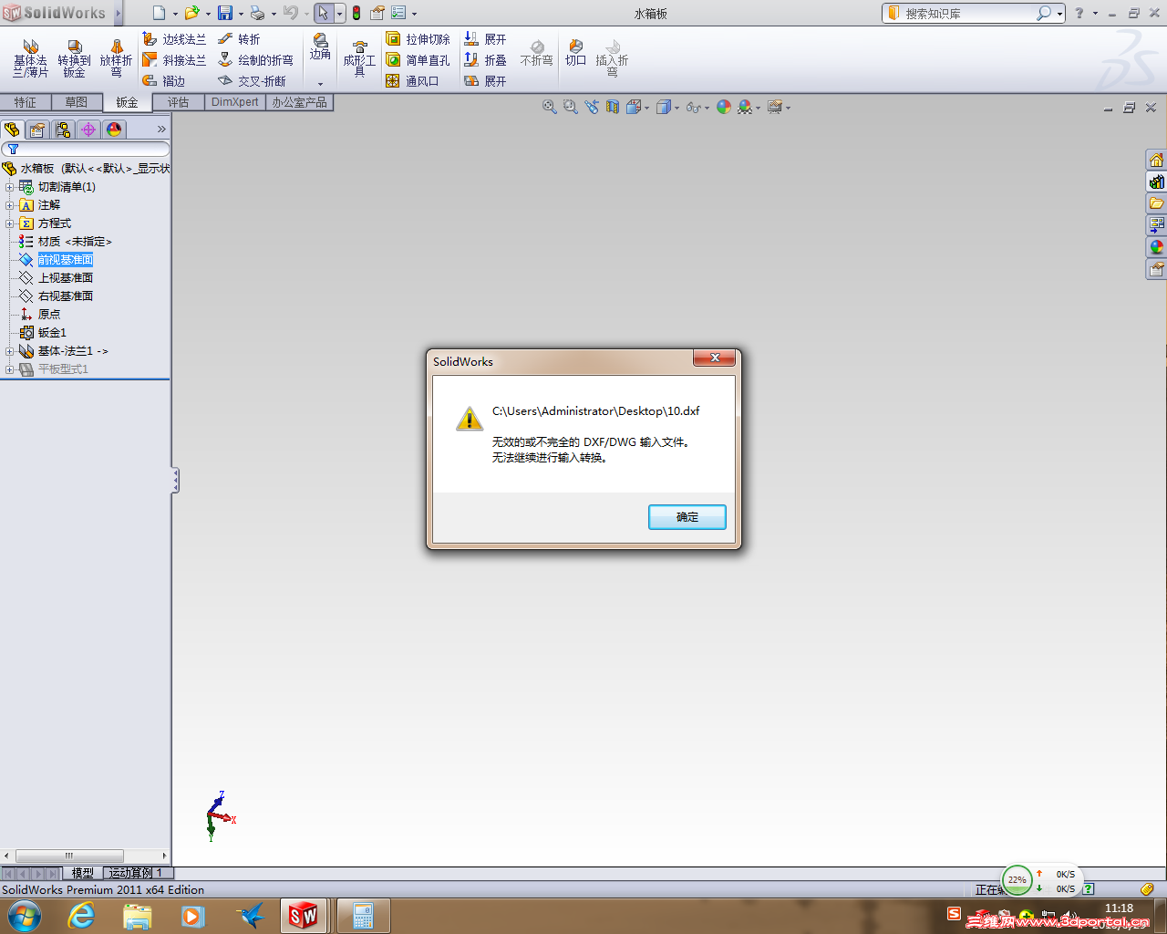
Task: Switch to the 特征 tab
Action: pos(26,102)
